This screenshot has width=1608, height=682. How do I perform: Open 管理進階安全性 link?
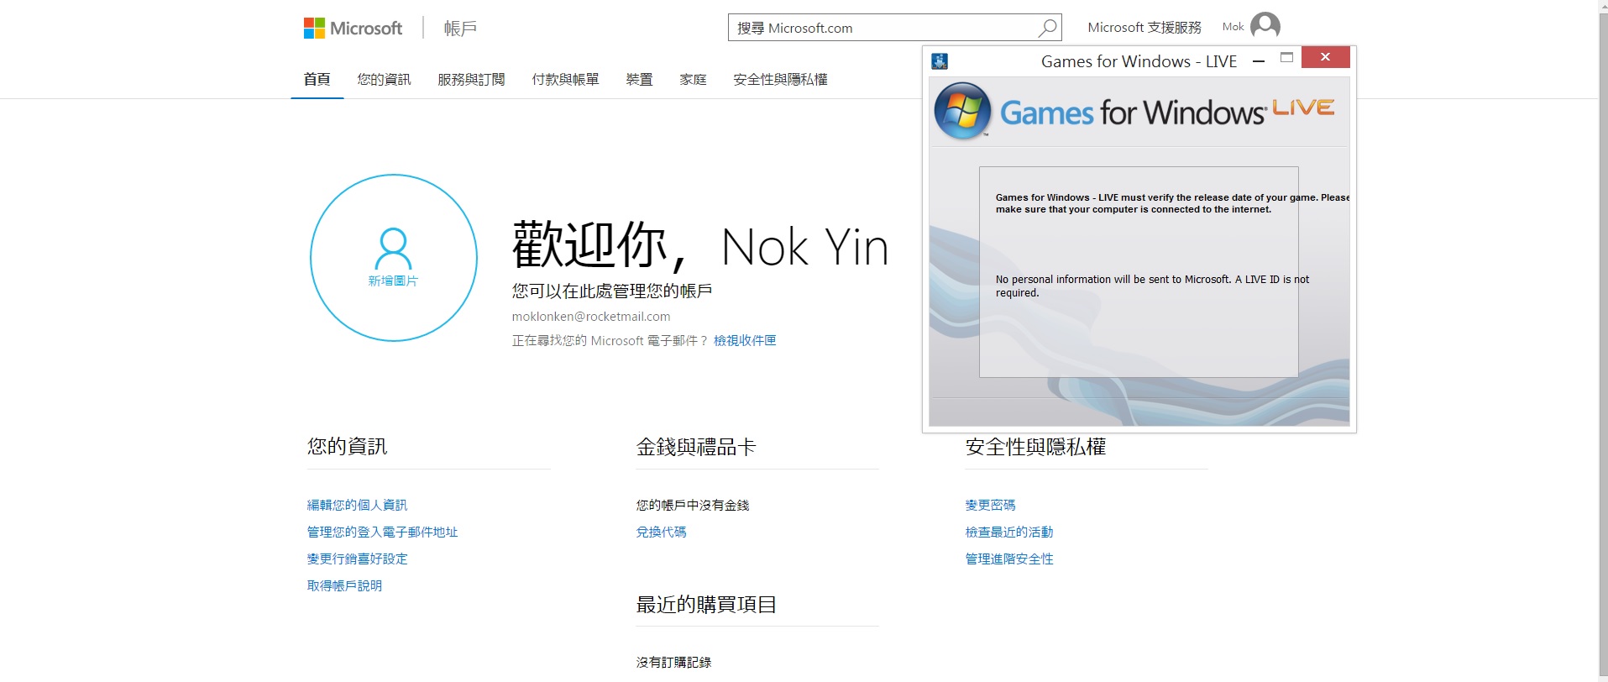[x=1008, y=559]
